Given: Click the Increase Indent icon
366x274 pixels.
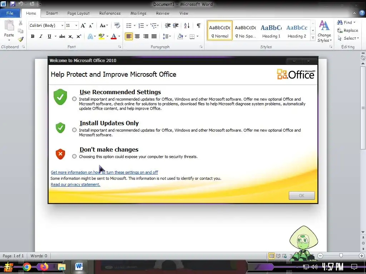Looking at the screenshot, I should 176,25.
